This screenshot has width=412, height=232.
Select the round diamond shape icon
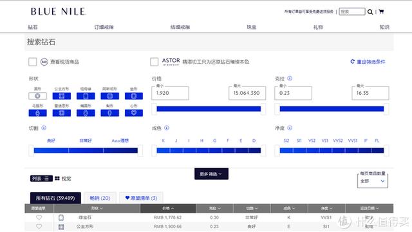point(37,96)
